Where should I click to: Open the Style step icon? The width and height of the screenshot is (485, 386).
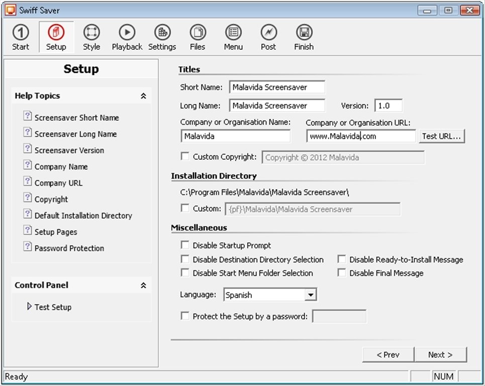tap(91, 37)
